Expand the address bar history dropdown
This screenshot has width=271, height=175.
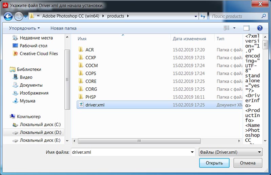click(196, 16)
